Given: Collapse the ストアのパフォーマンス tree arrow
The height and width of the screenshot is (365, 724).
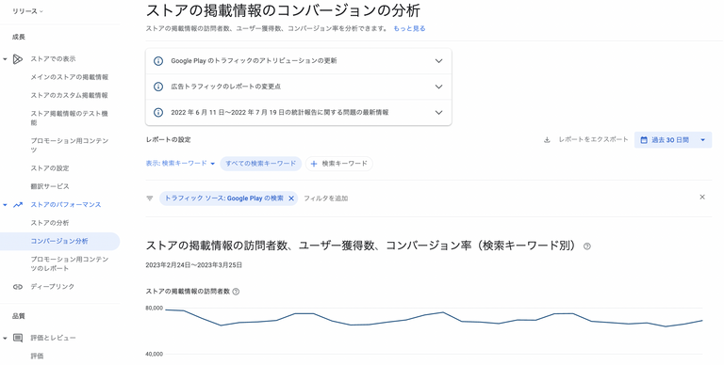Looking at the screenshot, I should pyautogui.click(x=5, y=205).
